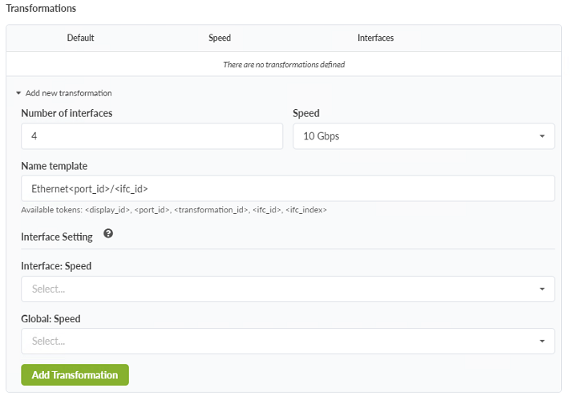Click the Speed column header
Viewport: 570px width, 400px height.
[x=219, y=38]
